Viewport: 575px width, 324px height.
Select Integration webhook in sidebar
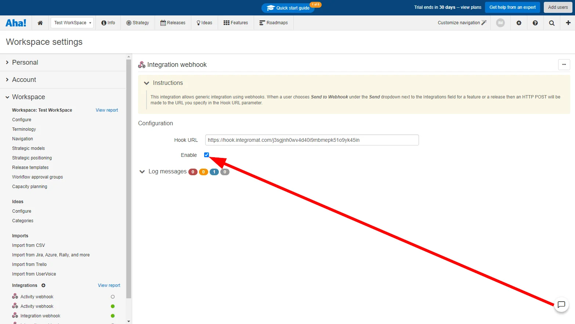(40, 316)
